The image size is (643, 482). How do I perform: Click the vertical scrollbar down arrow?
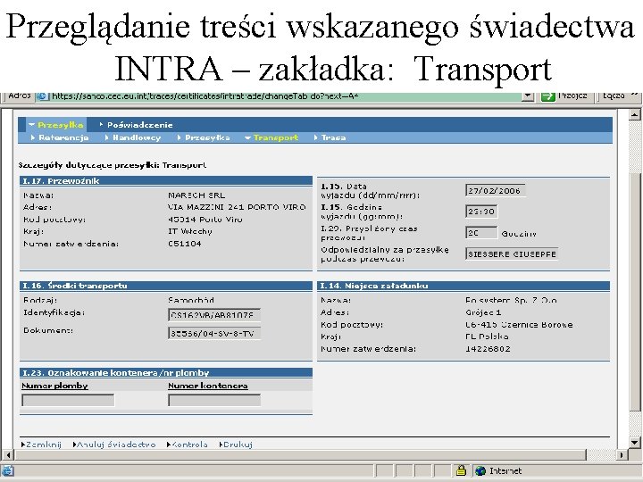tap(635, 443)
